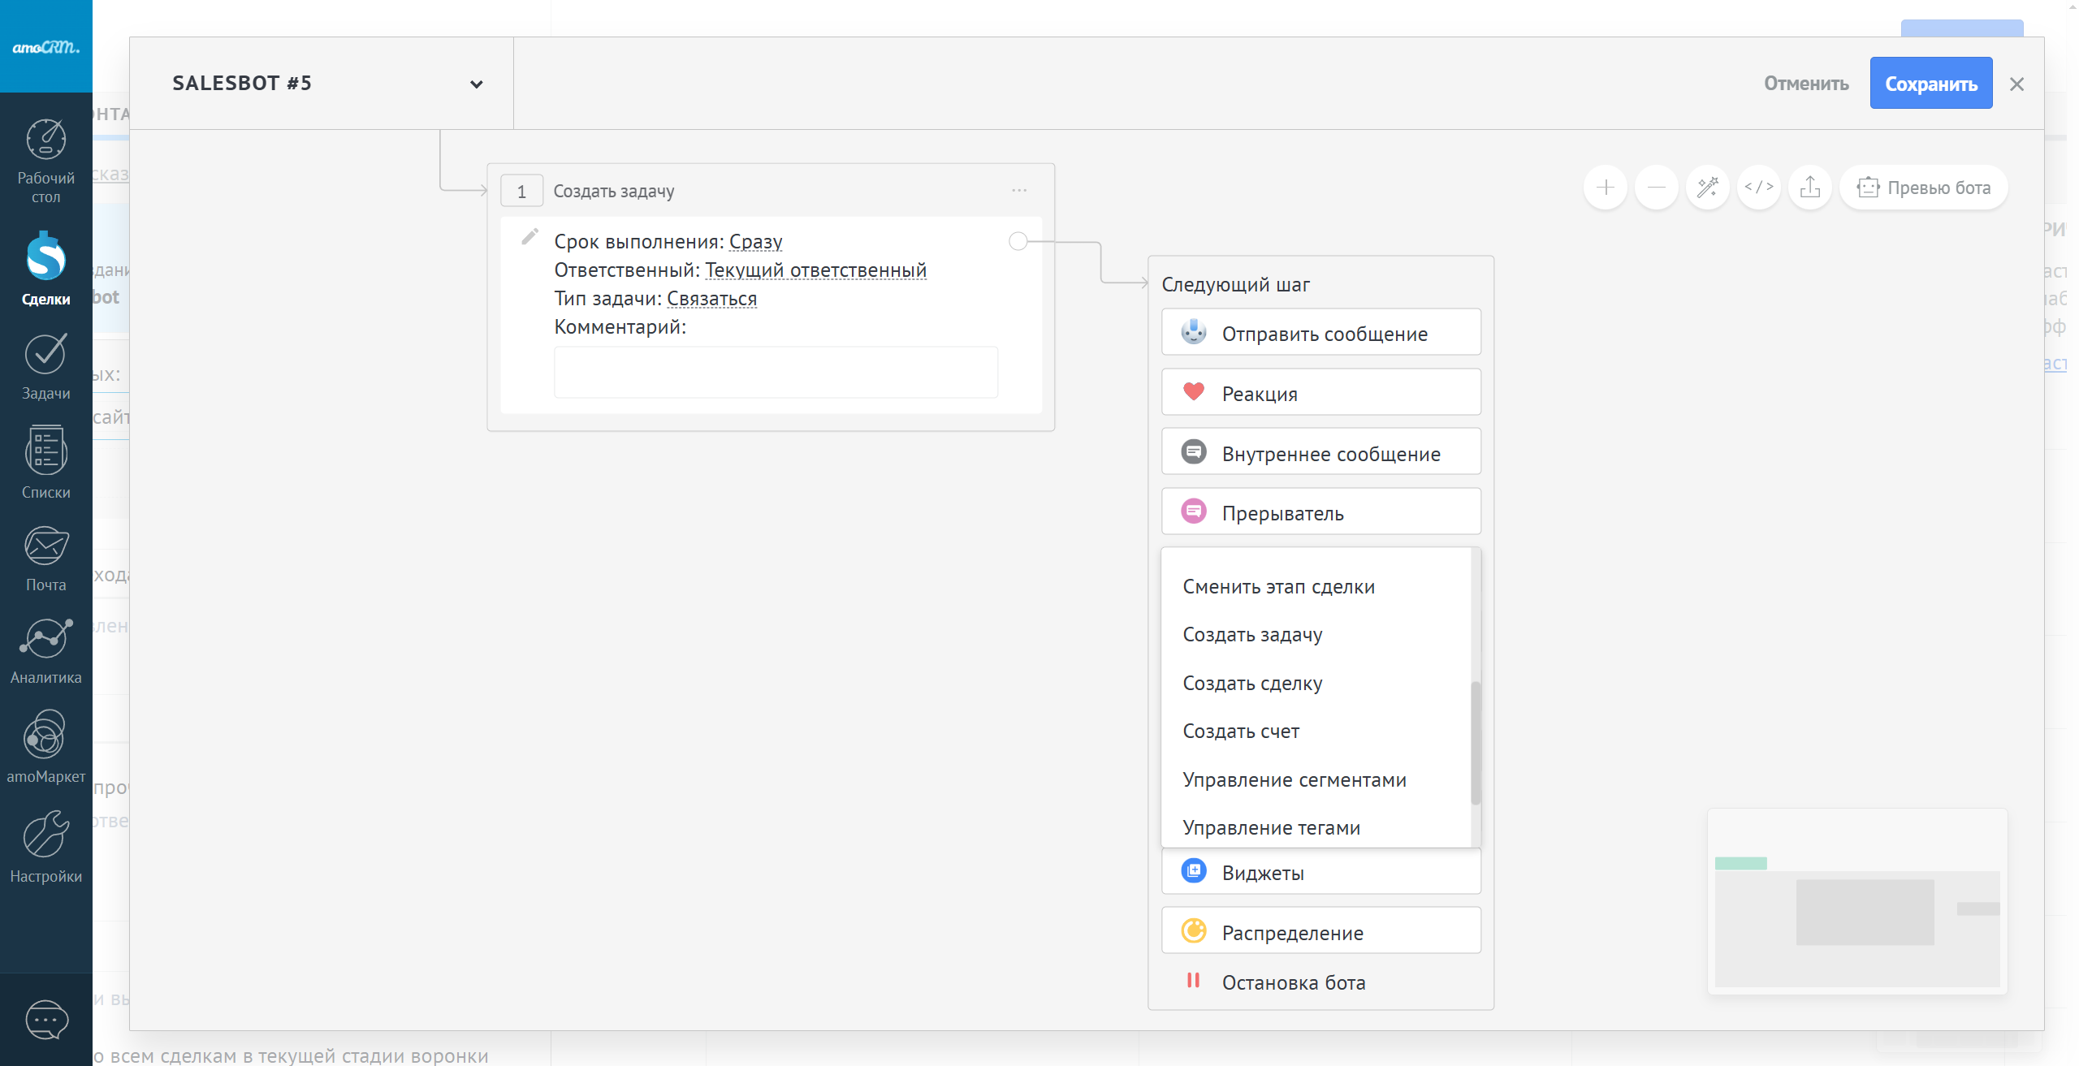Open the chat bubble icon at sidebar bottom
The width and height of the screenshot is (2079, 1066).
45,1020
